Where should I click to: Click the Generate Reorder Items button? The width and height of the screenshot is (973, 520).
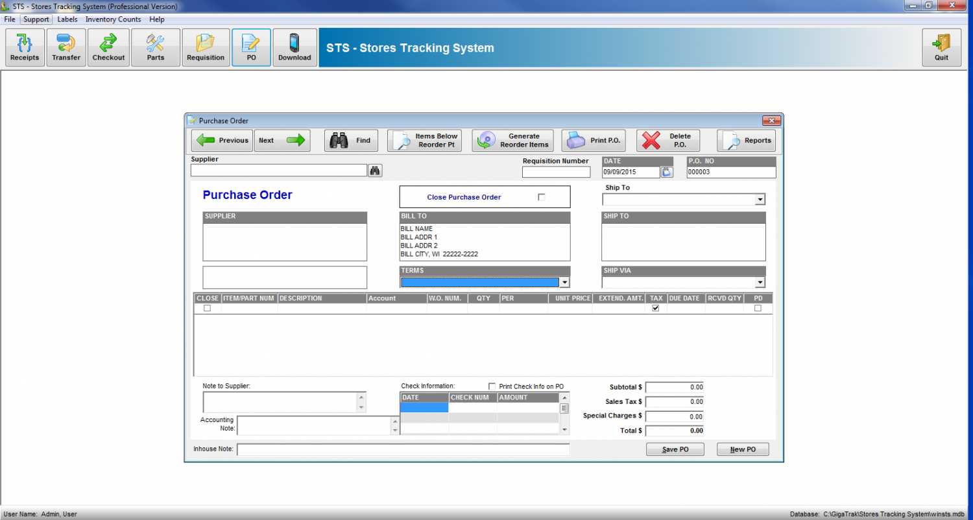[512, 140]
